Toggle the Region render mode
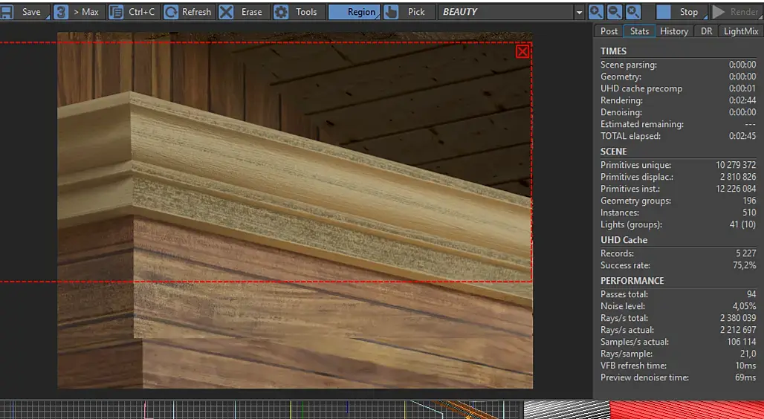This screenshot has height=419, width=764. tap(355, 12)
